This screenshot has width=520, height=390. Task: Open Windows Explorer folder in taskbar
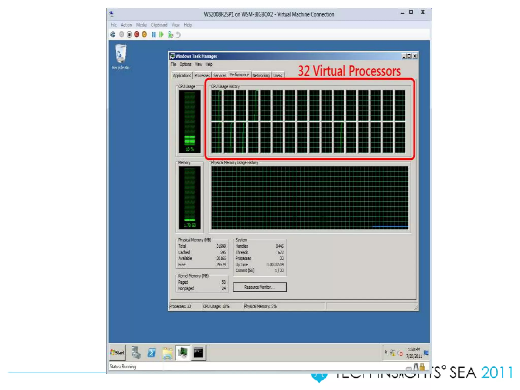pyautogui.click(x=167, y=353)
